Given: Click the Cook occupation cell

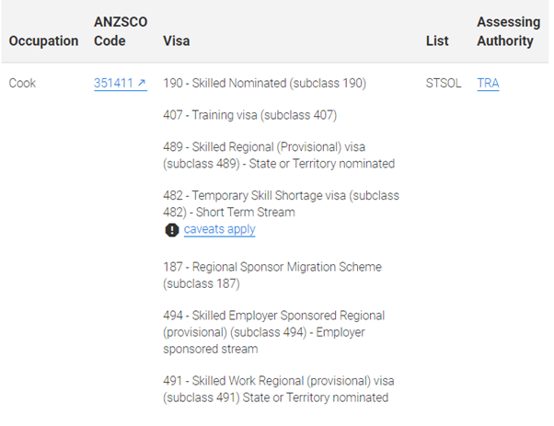Looking at the screenshot, I should [22, 84].
